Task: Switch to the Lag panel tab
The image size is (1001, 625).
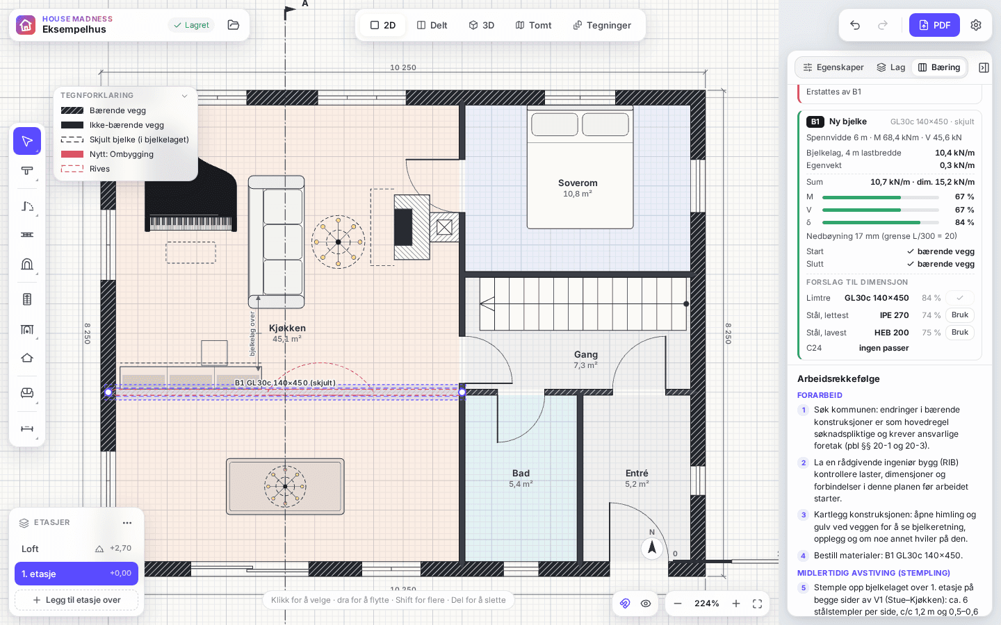Action: (x=890, y=67)
